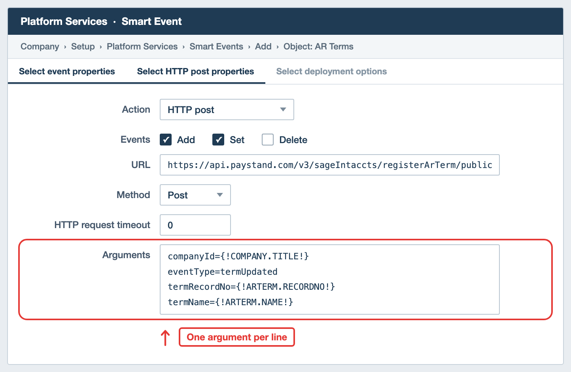
Task: Click the Platform Services header title
Action: tap(64, 21)
